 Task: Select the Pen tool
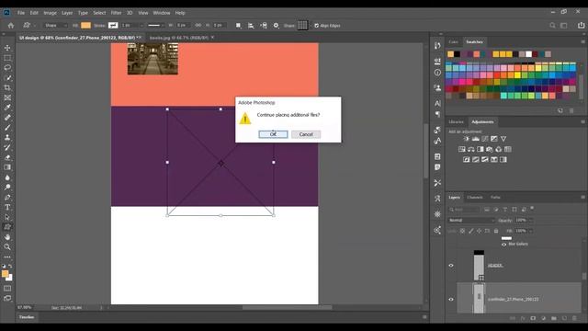[x=7, y=197]
